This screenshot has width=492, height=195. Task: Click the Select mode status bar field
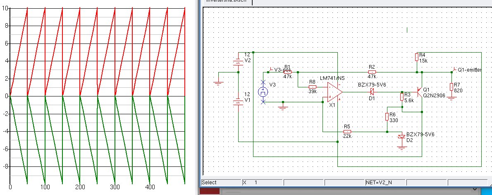[x=220, y=182]
